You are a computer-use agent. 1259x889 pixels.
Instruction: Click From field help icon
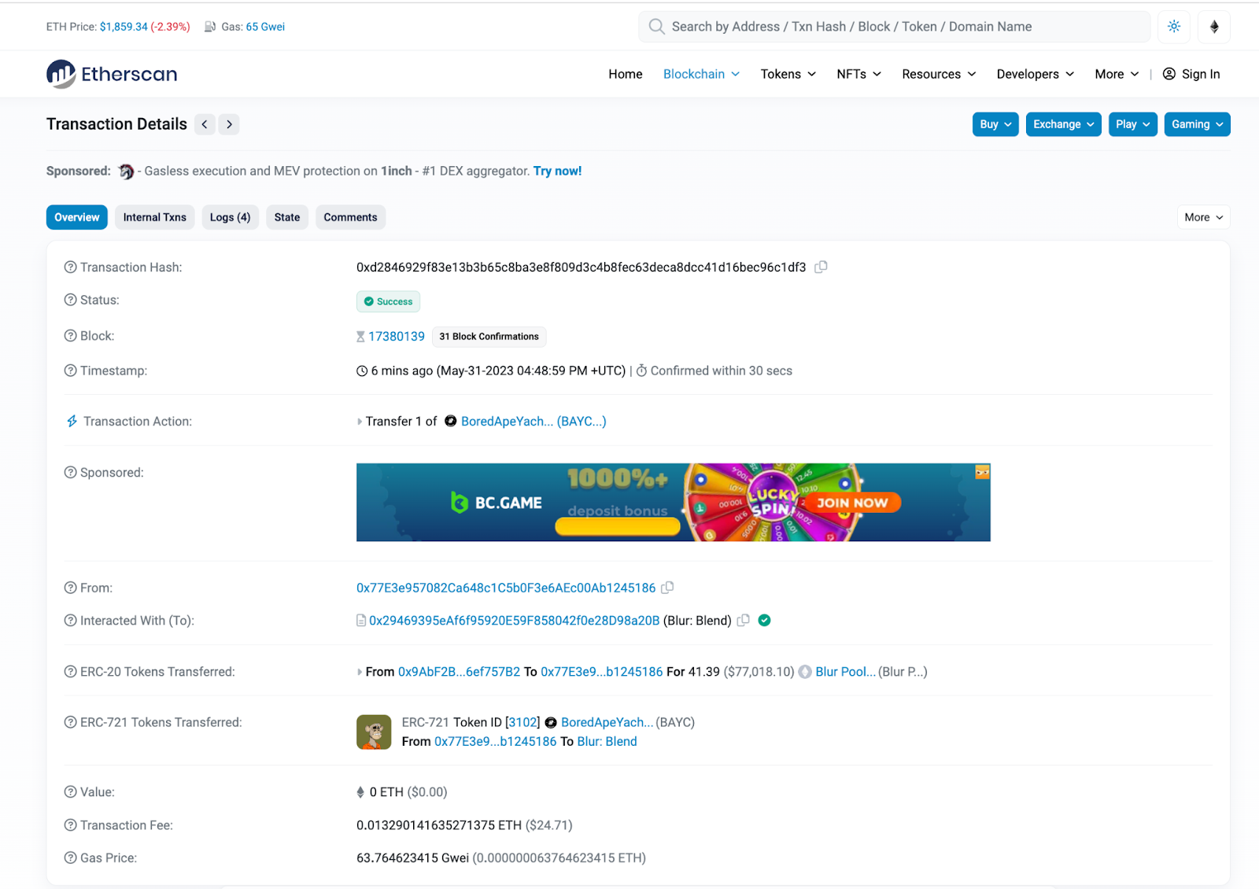(x=71, y=588)
